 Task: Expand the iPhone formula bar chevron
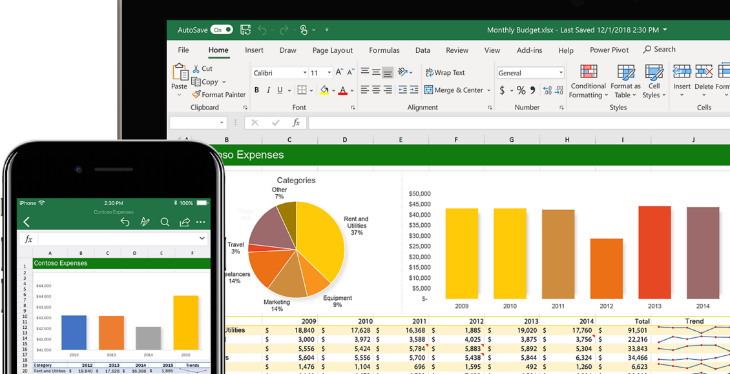[x=202, y=239]
